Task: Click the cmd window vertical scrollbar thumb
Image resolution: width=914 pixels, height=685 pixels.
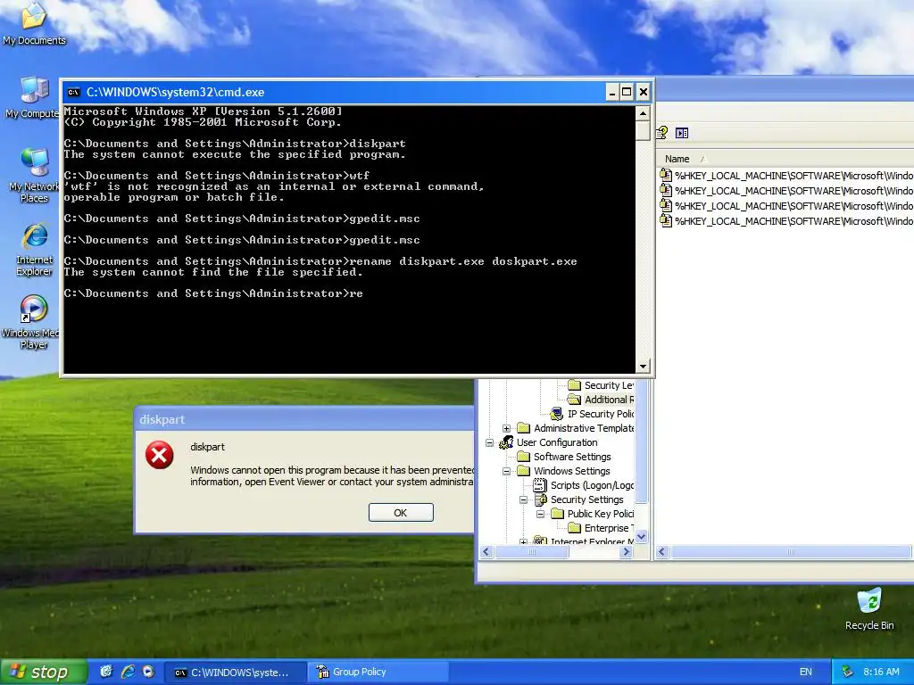Action: [643, 130]
